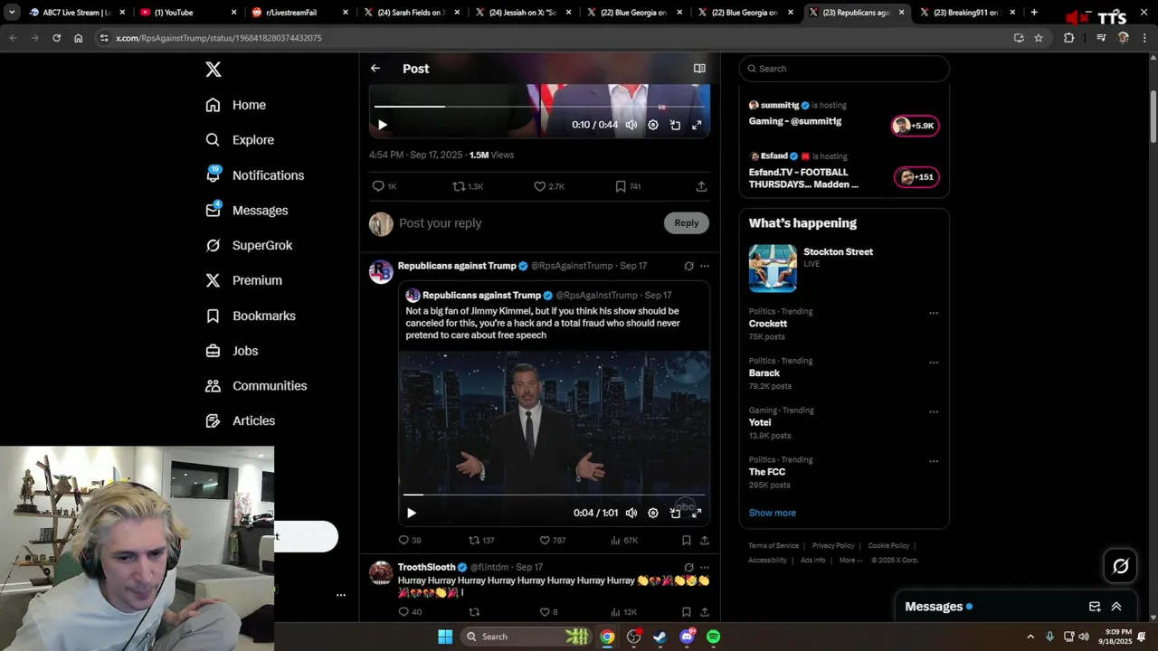Fullscreen the Kimmel video
1158x651 pixels.
pos(697,513)
